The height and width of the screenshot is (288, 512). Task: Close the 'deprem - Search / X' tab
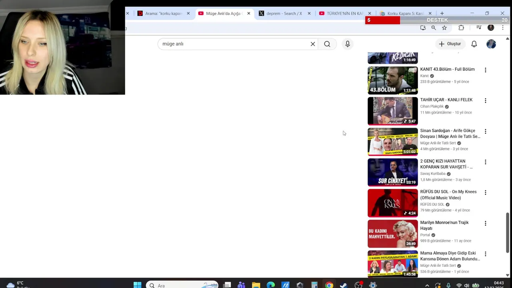click(309, 13)
